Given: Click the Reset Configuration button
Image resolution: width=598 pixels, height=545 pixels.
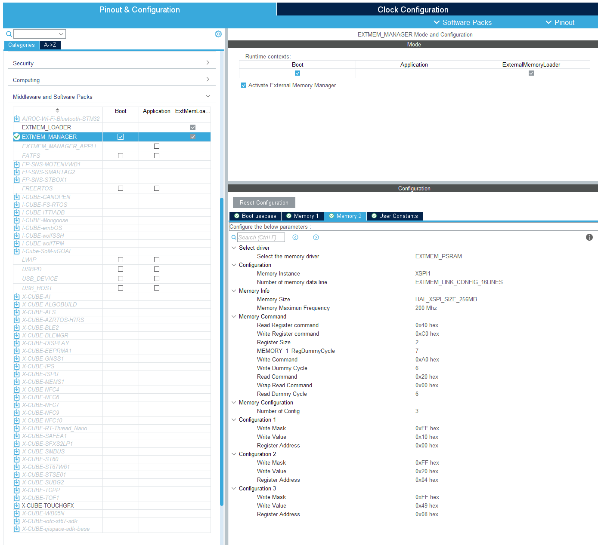Looking at the screenshot, I should tap(264, 202).
